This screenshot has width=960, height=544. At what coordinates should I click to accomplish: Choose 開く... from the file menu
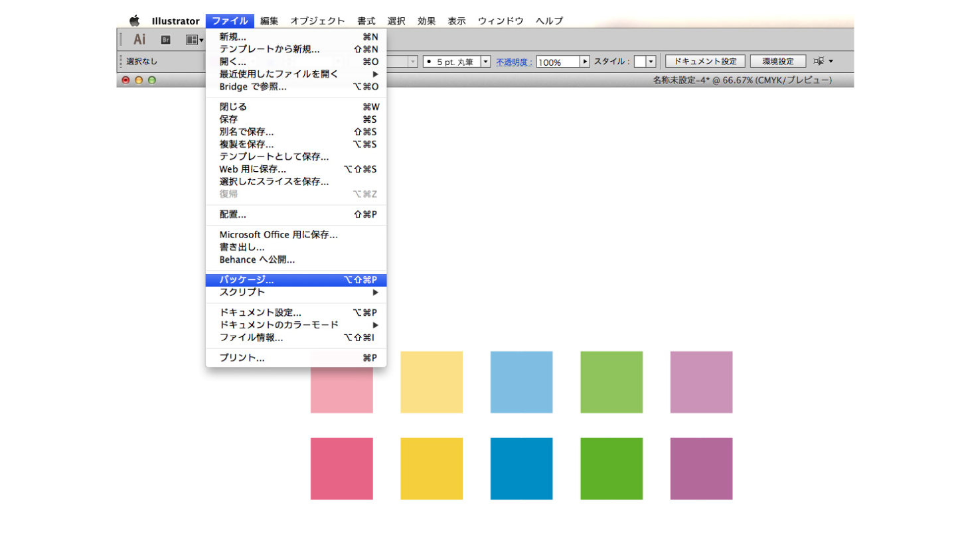click(296, 62)
